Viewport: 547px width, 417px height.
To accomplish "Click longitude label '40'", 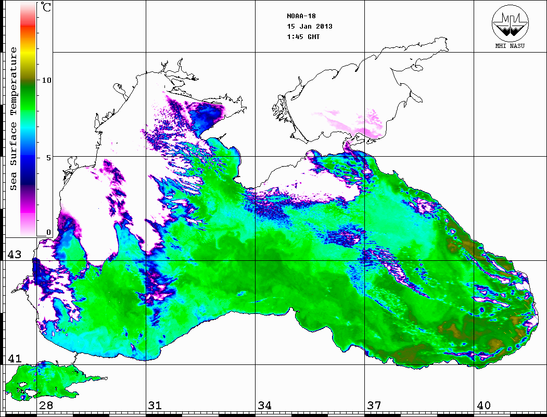I will [x=484, y=405].
